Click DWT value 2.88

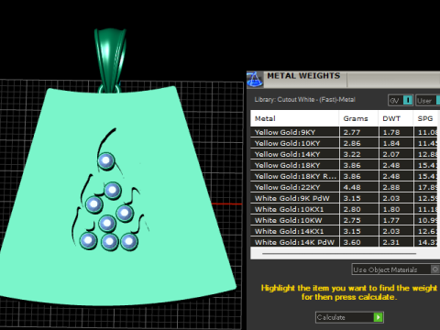coord(391,187)
